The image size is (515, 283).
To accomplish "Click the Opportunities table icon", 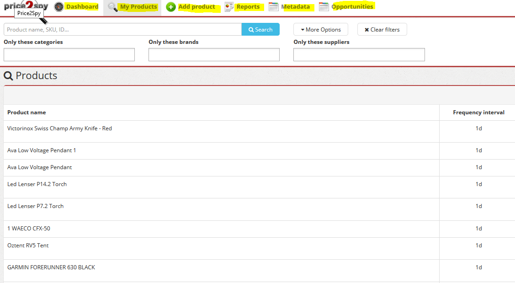I will [324, 6].
